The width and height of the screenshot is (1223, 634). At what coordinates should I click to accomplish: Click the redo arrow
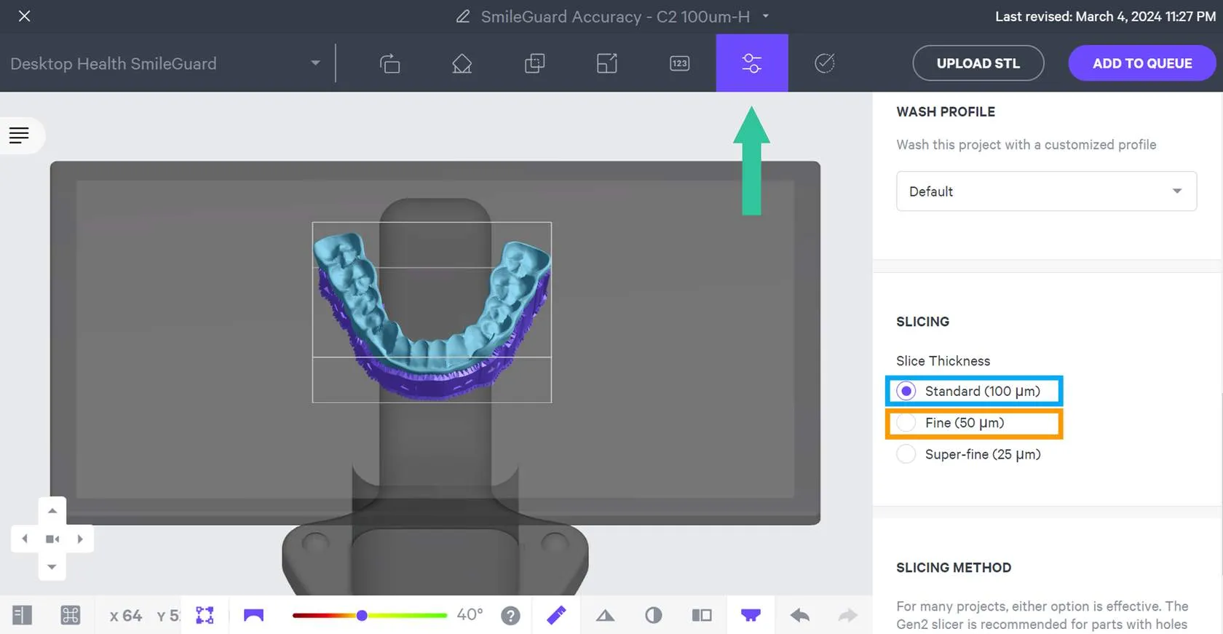coord(848,615)
